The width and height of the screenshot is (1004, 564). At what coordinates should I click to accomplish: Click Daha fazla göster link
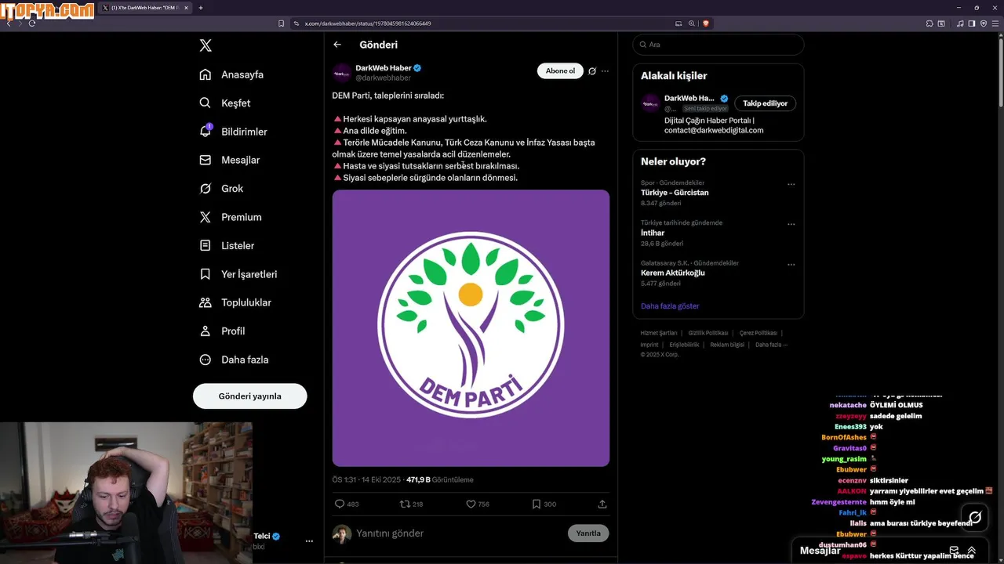pos(670,306)
